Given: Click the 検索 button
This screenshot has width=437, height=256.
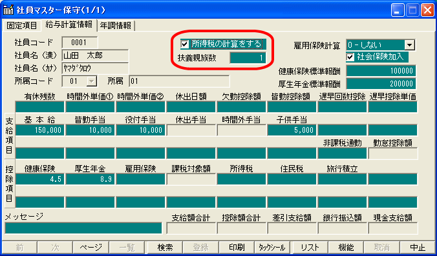Looking at the screenshot, I should point(165,247).
